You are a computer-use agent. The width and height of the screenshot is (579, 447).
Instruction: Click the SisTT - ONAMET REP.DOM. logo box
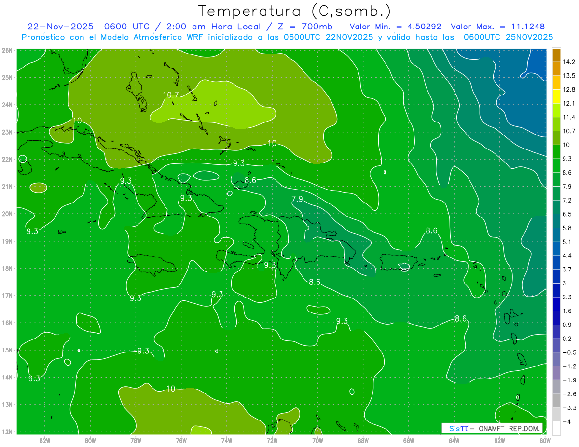[x=492, y=428]
